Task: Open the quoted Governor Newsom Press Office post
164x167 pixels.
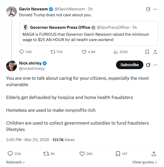Action: click(x=88, y=33)
